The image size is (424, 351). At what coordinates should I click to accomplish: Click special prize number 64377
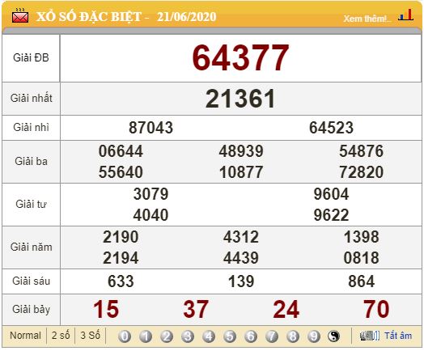click(240, 57)
